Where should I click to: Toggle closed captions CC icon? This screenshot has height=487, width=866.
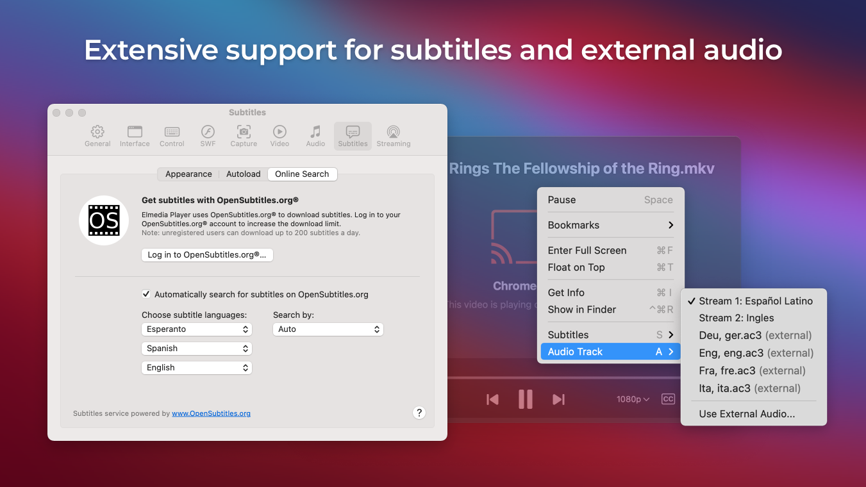pos(668,399)
